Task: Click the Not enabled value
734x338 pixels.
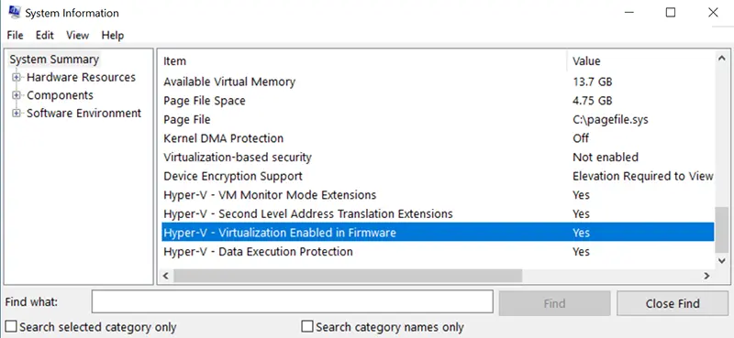Action: point(606,157)
